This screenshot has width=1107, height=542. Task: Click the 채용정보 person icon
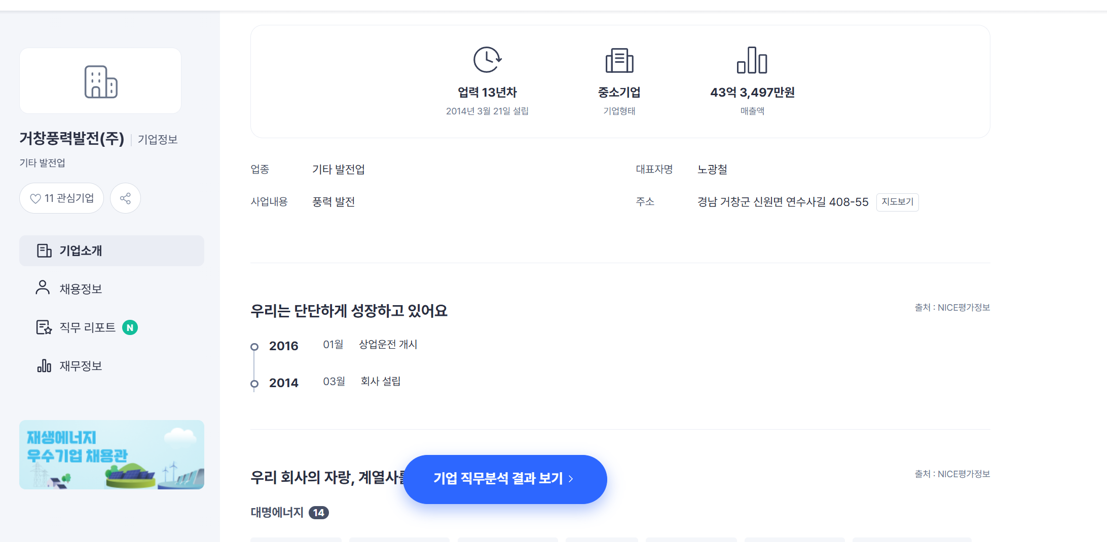pos(43,288)
